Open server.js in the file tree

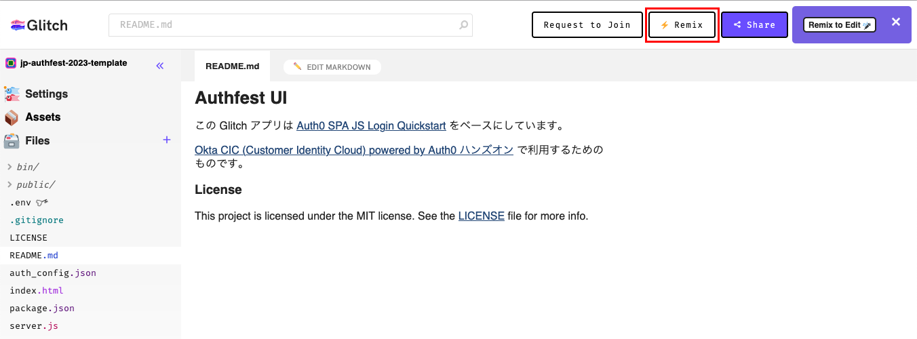pyautogui.click(x=34, y=326)
